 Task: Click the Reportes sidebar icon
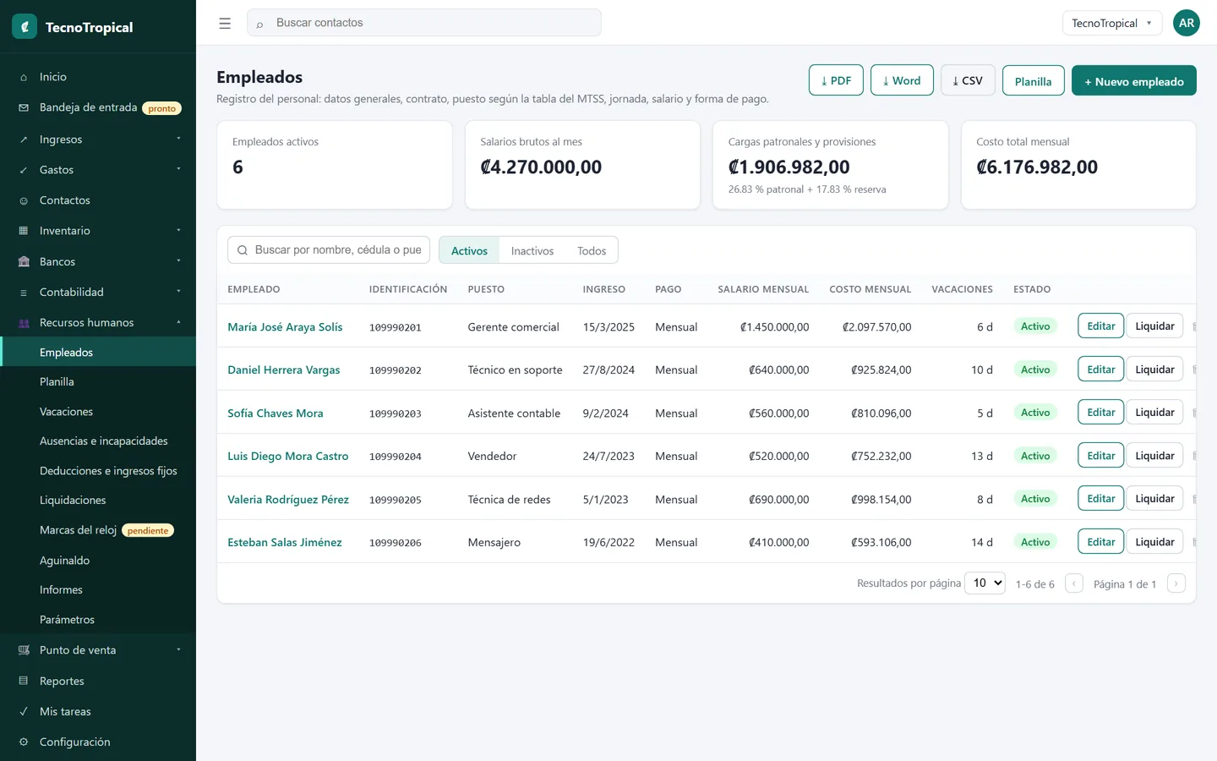pos(24,681)
